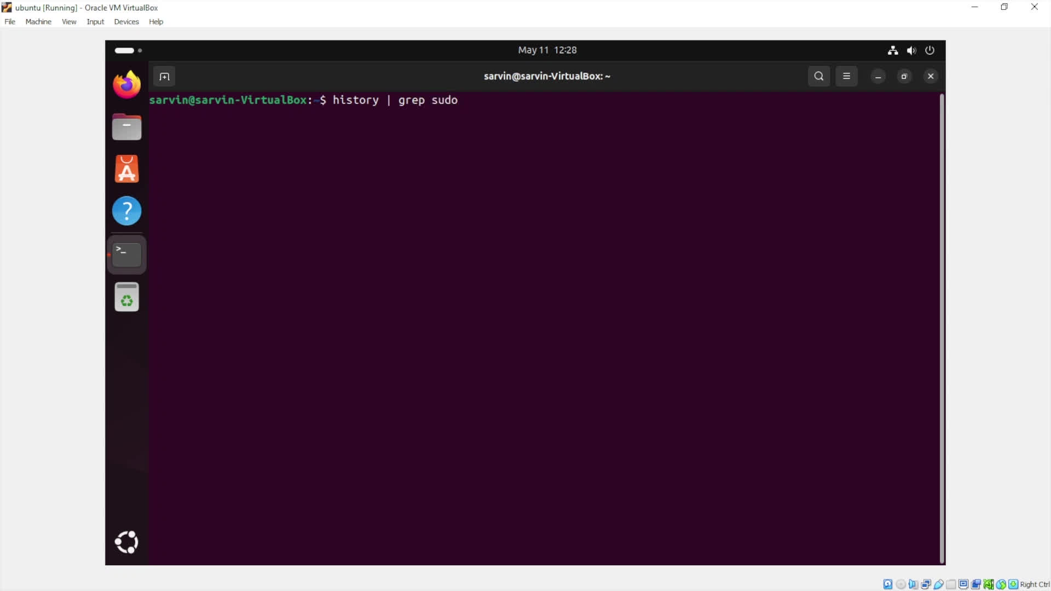The image size is (1051, 591).
Task: Click the Activities workspace indicator
Action: [x=128, y=50]
